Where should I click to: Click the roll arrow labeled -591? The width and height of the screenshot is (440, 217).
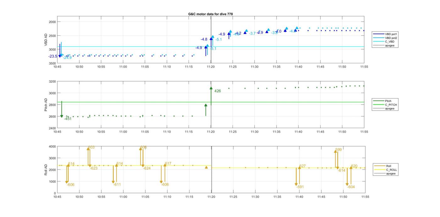pos(296,177)
